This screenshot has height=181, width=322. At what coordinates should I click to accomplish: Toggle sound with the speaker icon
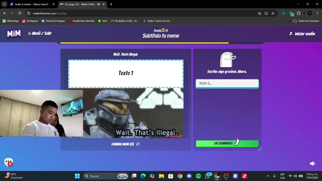[312, 164]
